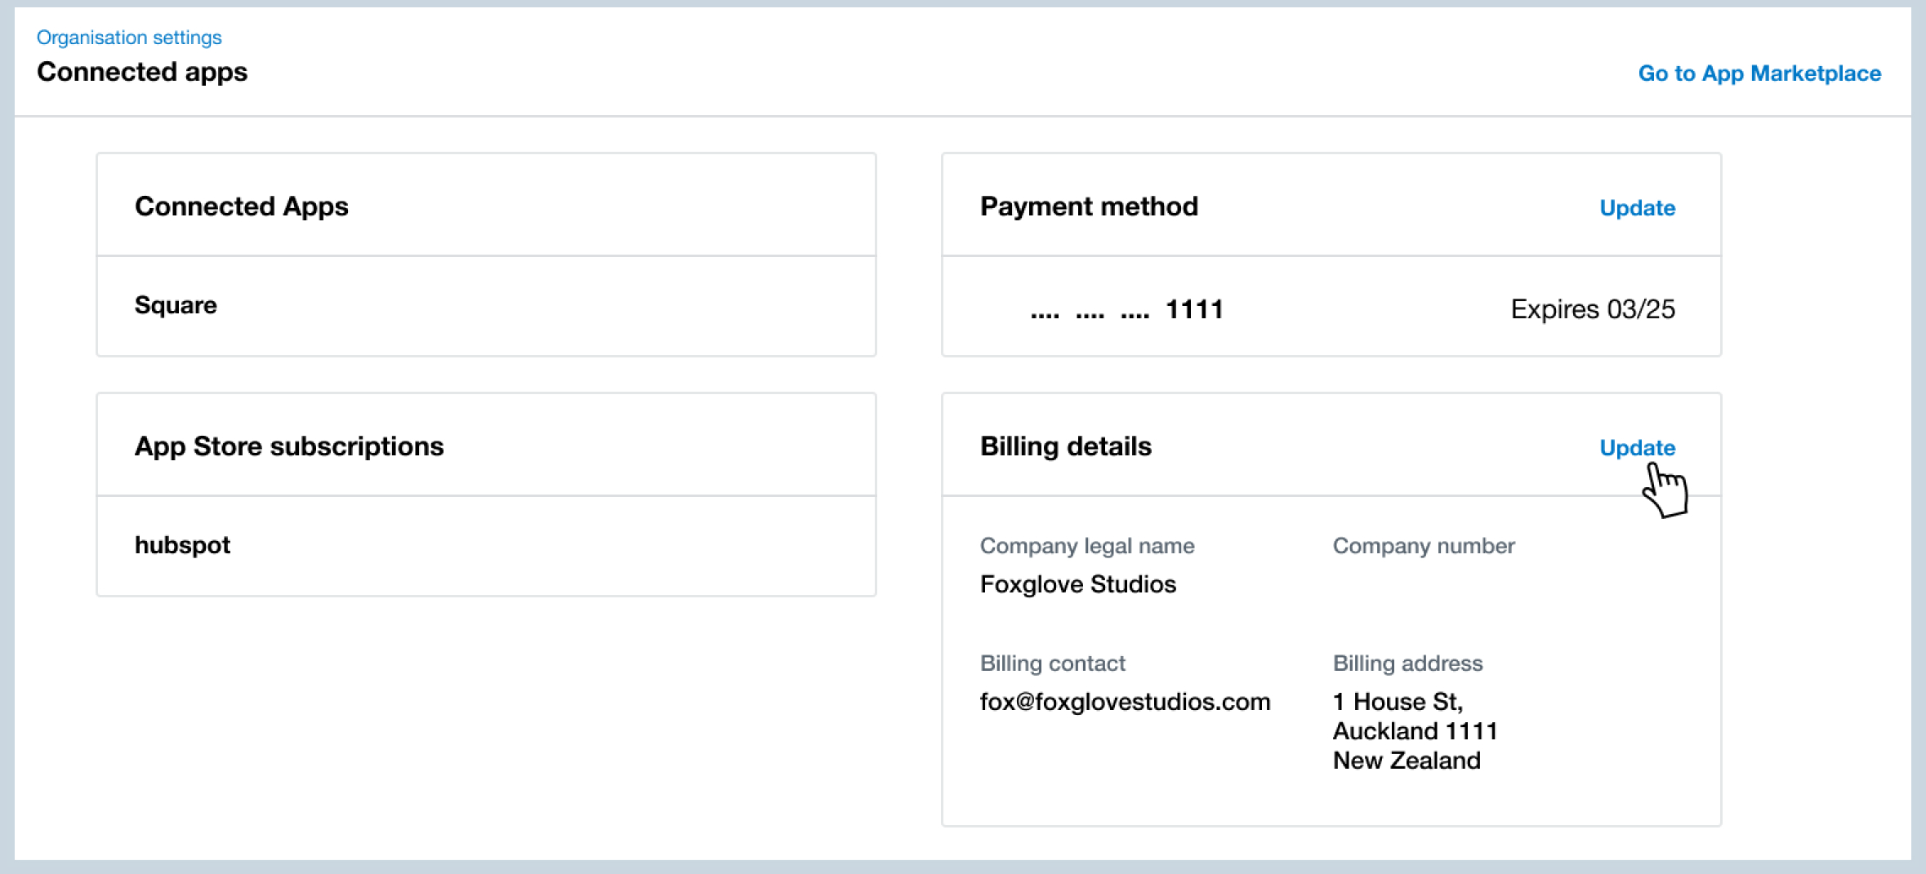
Task: Click the Billing details heading
Action: point(1065,446)
